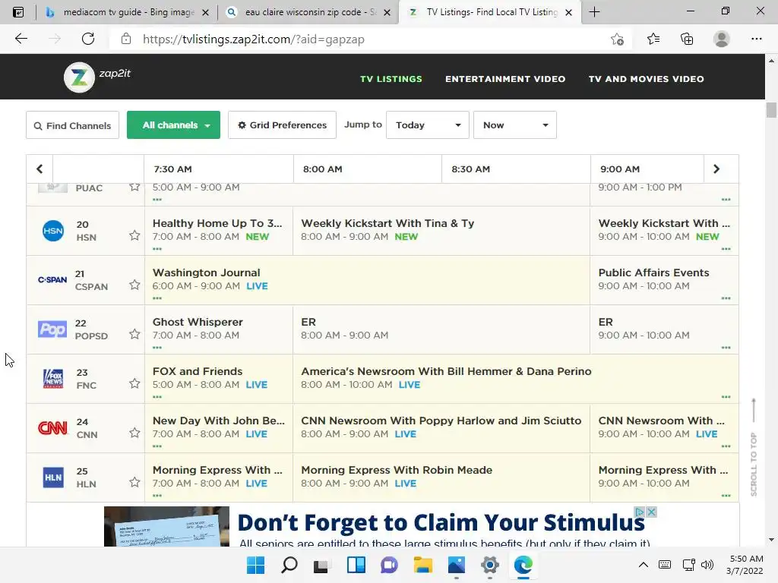Open the Fox News channel logo
778x583 pixels.
coord(53,378)
